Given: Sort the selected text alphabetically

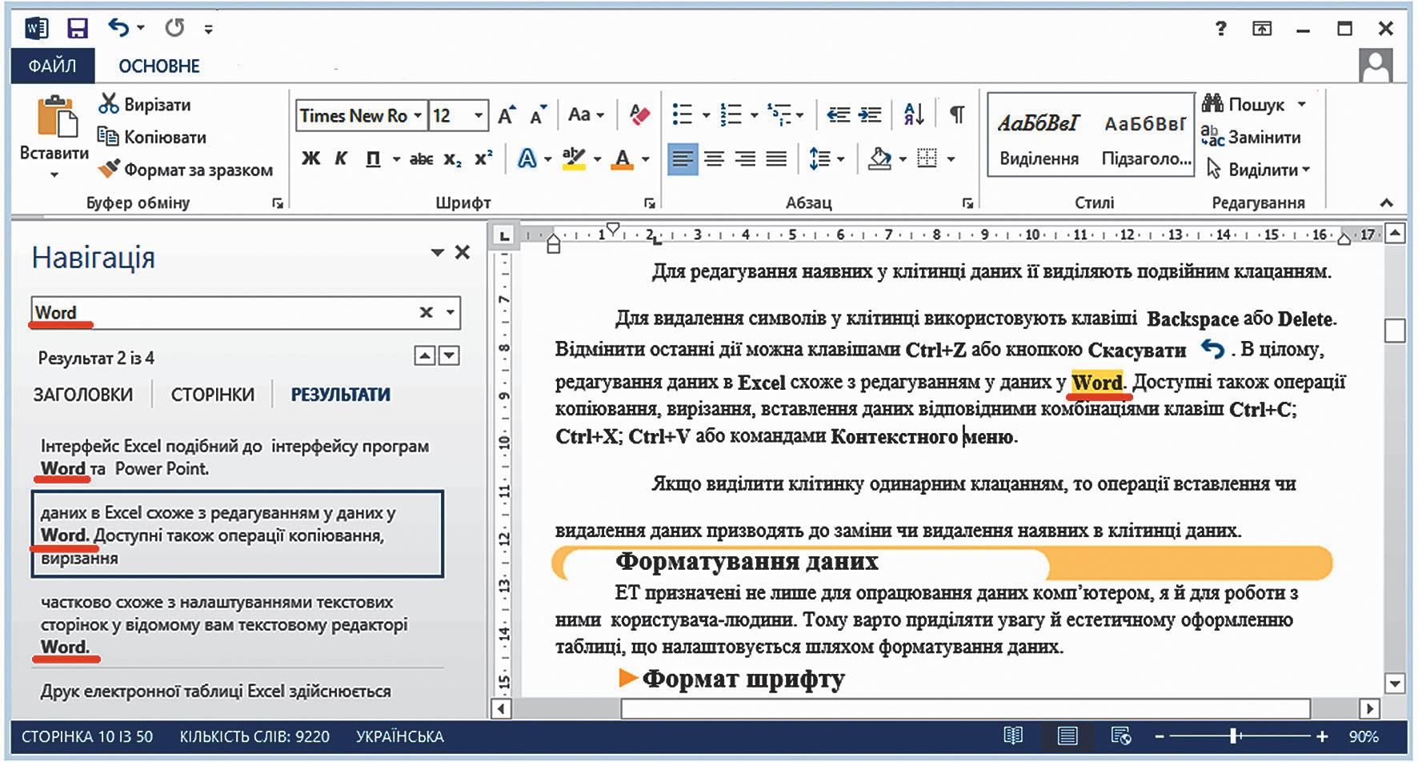Looking at the screenshot, I should pyautogui.click(x=914, y=115).
